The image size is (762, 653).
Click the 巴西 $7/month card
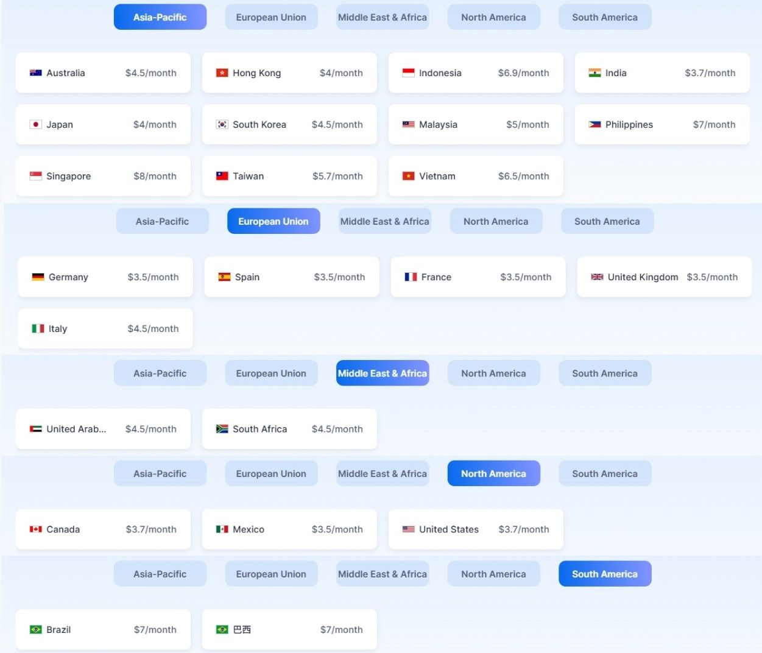289,630
